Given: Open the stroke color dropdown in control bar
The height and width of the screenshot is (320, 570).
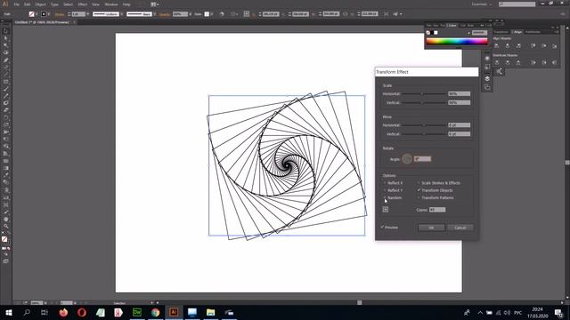Looking at the screenshot, I should point(49,14).
